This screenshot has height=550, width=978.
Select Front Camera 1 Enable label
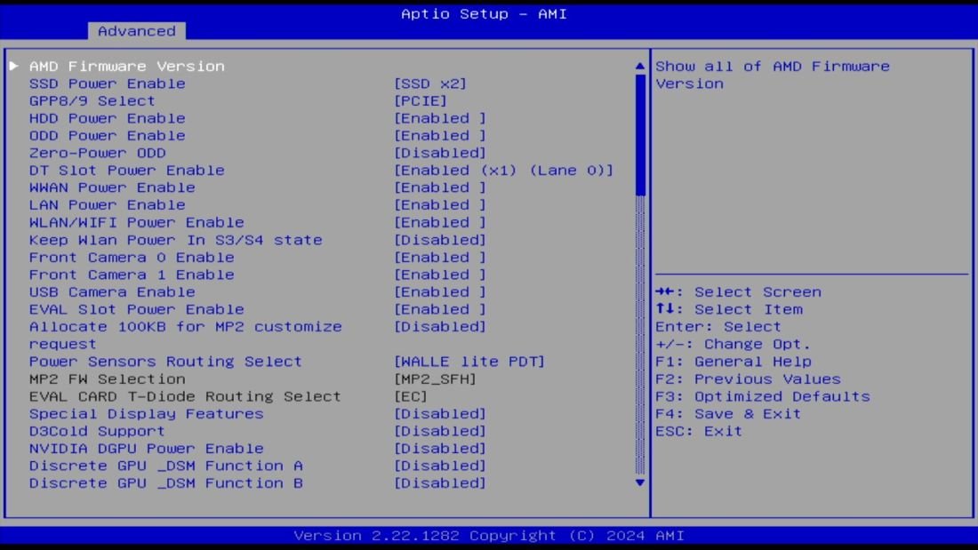point(132,275)
